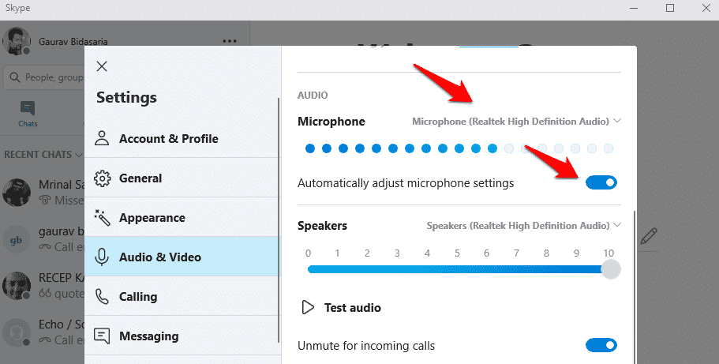Toggle automatically adjust microphone settings
719x364 pixels.
coord(601,182)
